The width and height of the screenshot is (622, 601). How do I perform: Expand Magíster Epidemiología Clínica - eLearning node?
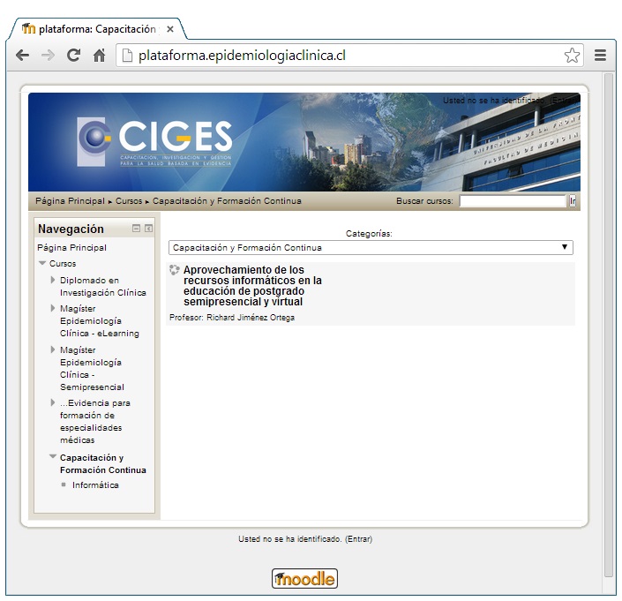(x=53, y=309)
